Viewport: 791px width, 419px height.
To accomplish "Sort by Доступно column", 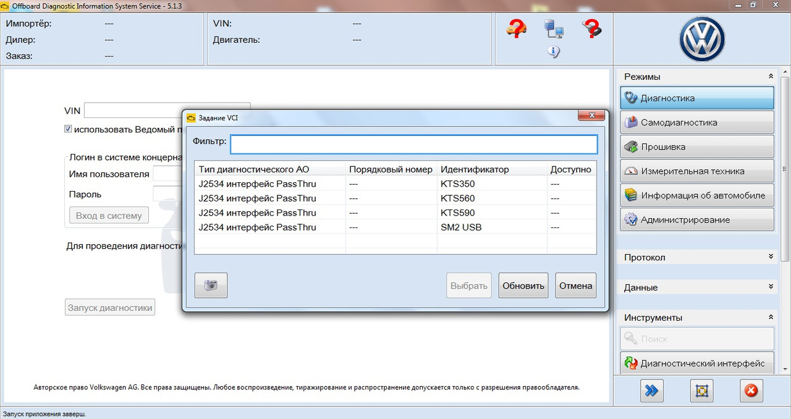I will coord(572,169).
